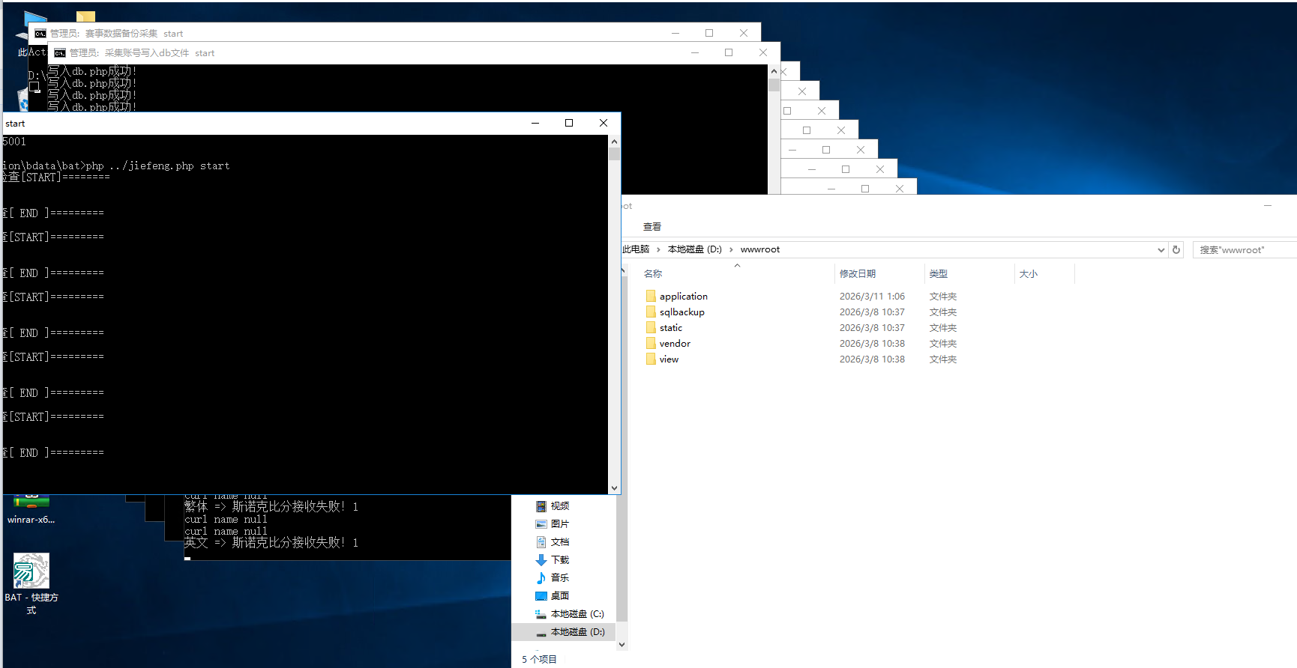Click the refresh button beside address bar
1297x668 pixels.
(1176, 250)
